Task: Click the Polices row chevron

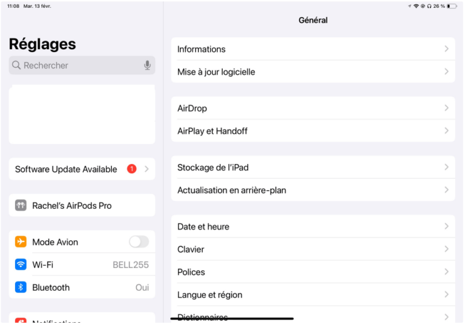Action: point(447,272)
